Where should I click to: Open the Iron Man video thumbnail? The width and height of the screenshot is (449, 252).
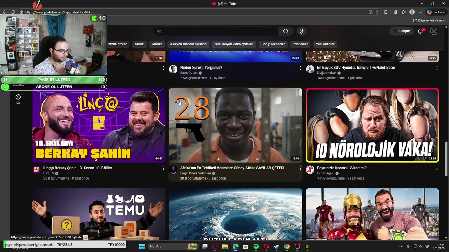[x=372, y=214]
